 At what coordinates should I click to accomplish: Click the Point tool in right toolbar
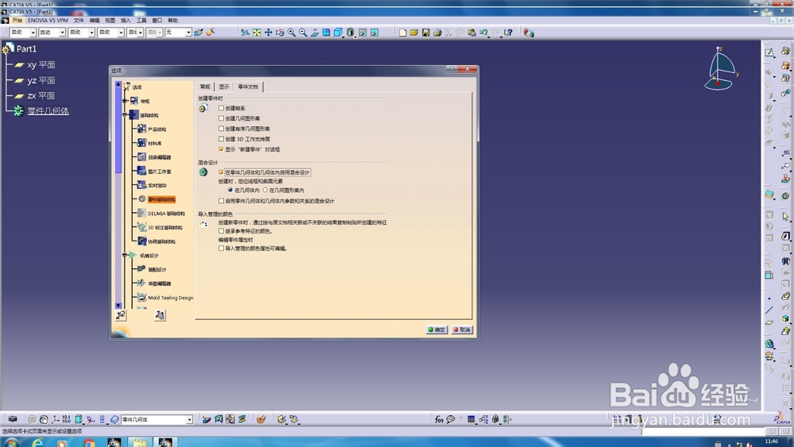pos(769,299)
